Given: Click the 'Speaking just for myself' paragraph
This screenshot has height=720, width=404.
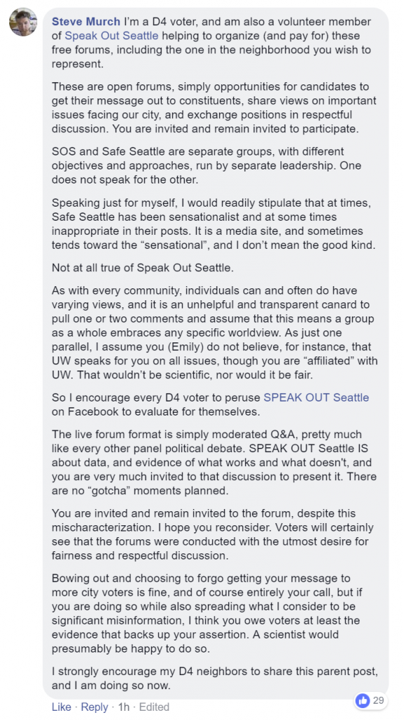Looking at the screenshot, I should click(214, 224).
